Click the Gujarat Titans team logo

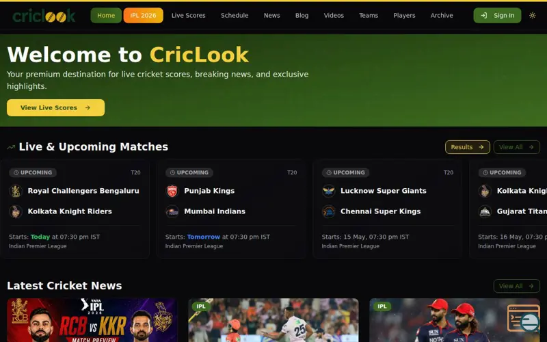pos(485,211)
